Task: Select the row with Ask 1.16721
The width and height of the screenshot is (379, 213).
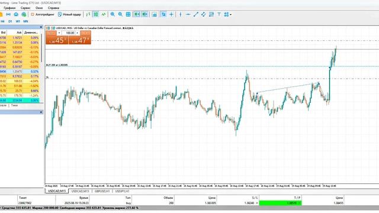Action: pyautogui.click(x=20, y=38)
